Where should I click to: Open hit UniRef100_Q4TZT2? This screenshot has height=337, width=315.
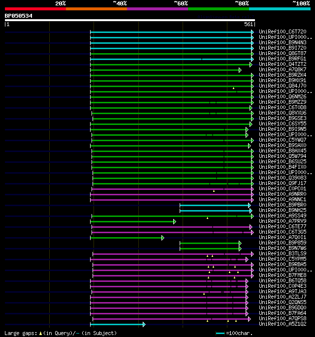pyautogui.click(x=283, y=64)
